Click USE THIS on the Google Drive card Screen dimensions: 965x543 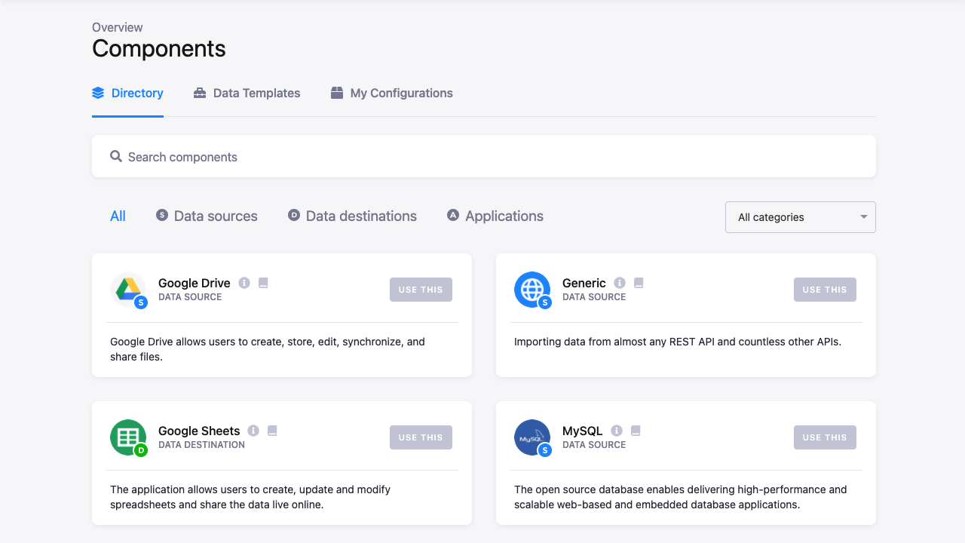pos(421,289)
